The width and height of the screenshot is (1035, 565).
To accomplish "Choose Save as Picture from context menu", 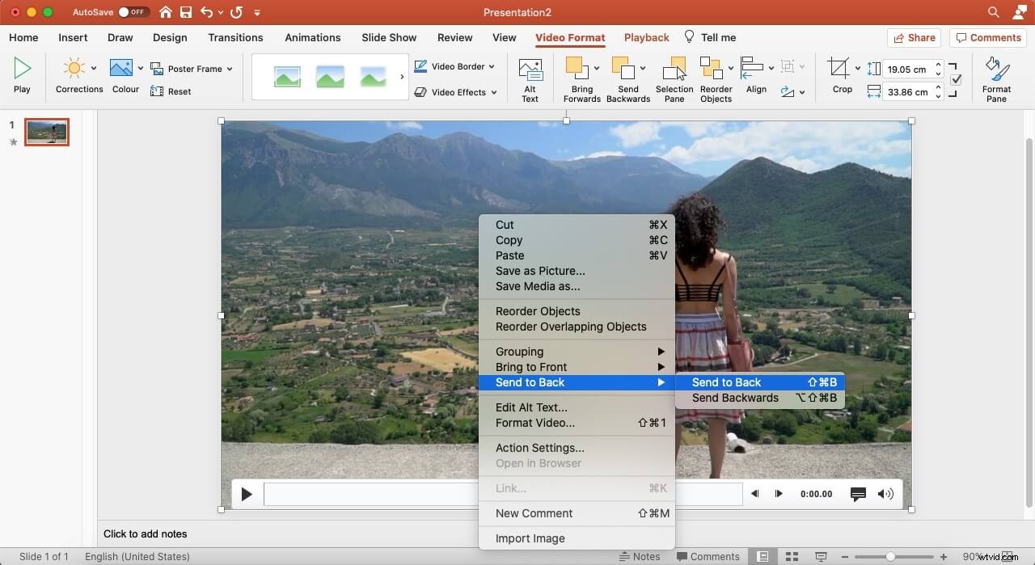I will point(539,271).
